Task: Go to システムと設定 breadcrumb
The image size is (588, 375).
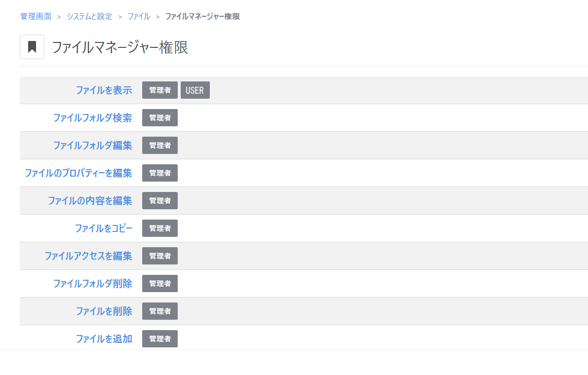Action: (x=89, y=16)
